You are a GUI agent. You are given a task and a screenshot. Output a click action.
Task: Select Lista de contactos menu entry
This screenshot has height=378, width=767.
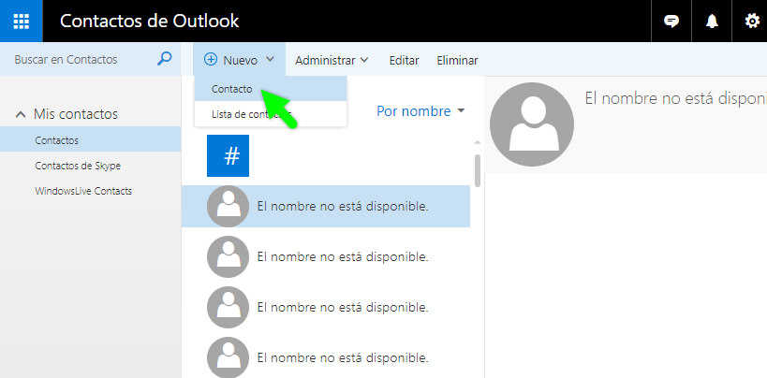tap(243, 114)
